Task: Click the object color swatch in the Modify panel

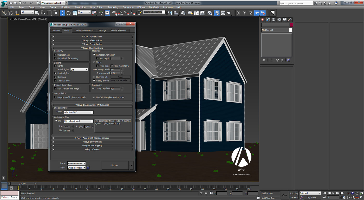Action: 291,24
